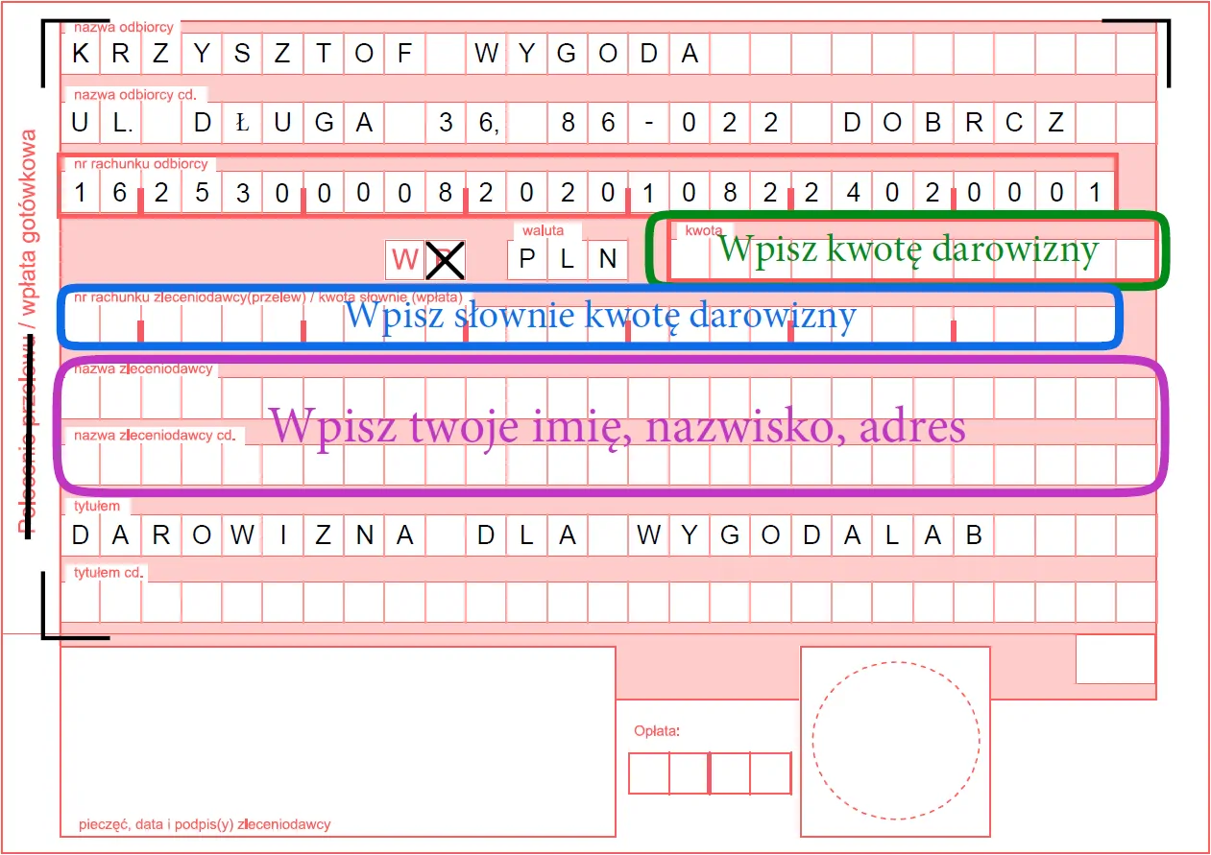Check the "W" transfer option box

coord(404,258)
